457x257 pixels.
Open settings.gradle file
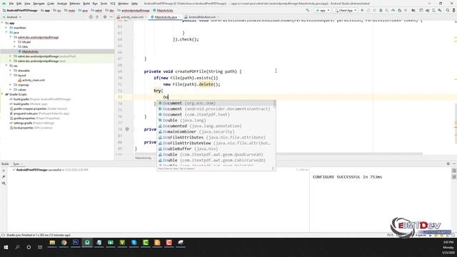[x=31, y=123]
